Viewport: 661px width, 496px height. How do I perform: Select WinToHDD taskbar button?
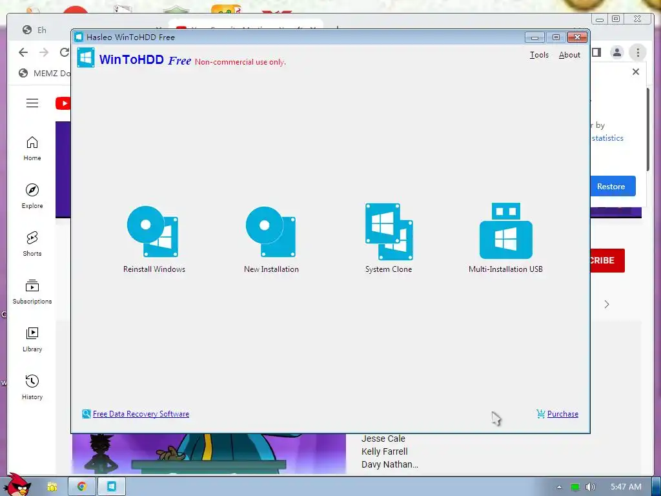click(x=112, y=487)
